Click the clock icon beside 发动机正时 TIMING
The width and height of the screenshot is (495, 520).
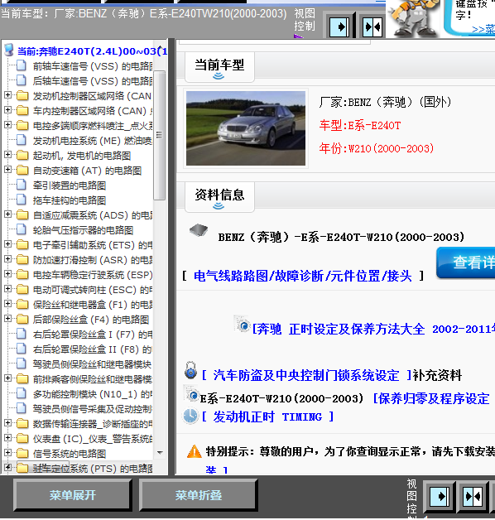pyautogui.click(x=190, y=416)
